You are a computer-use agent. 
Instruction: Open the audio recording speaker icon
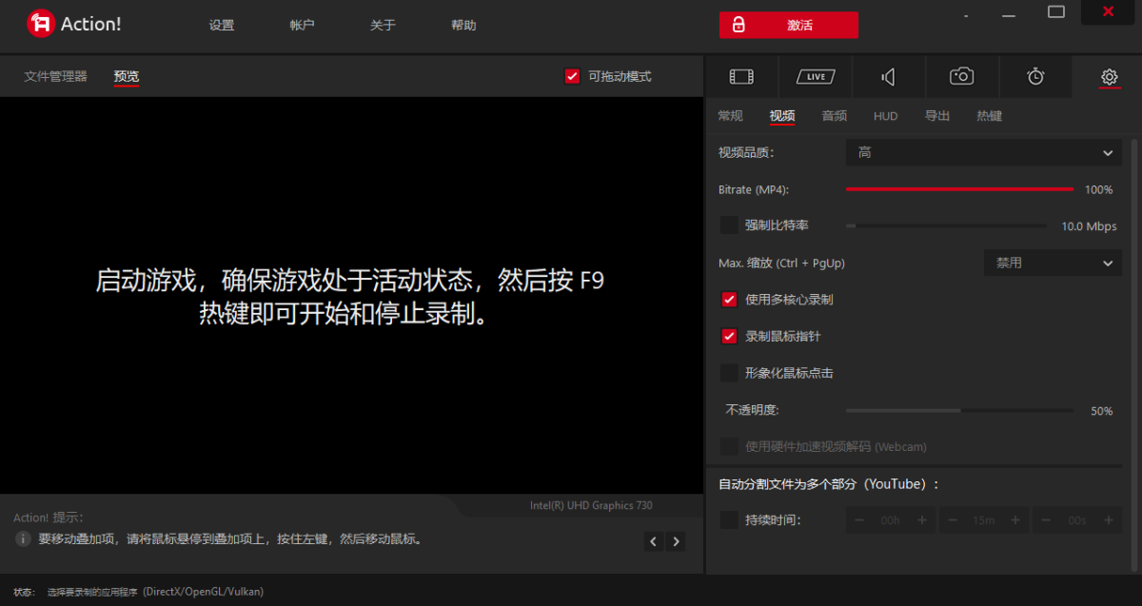click(x=888, y=76)
